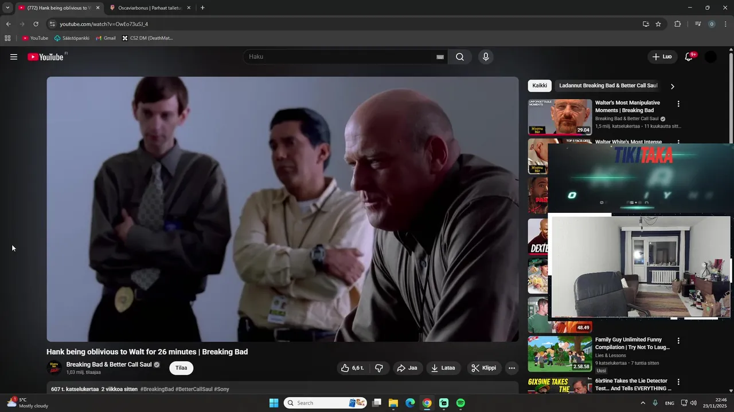Image resolution: width=734 pixels, height=412 pixels.
Task: Open the account avatar menu
Action: (710, 57)
